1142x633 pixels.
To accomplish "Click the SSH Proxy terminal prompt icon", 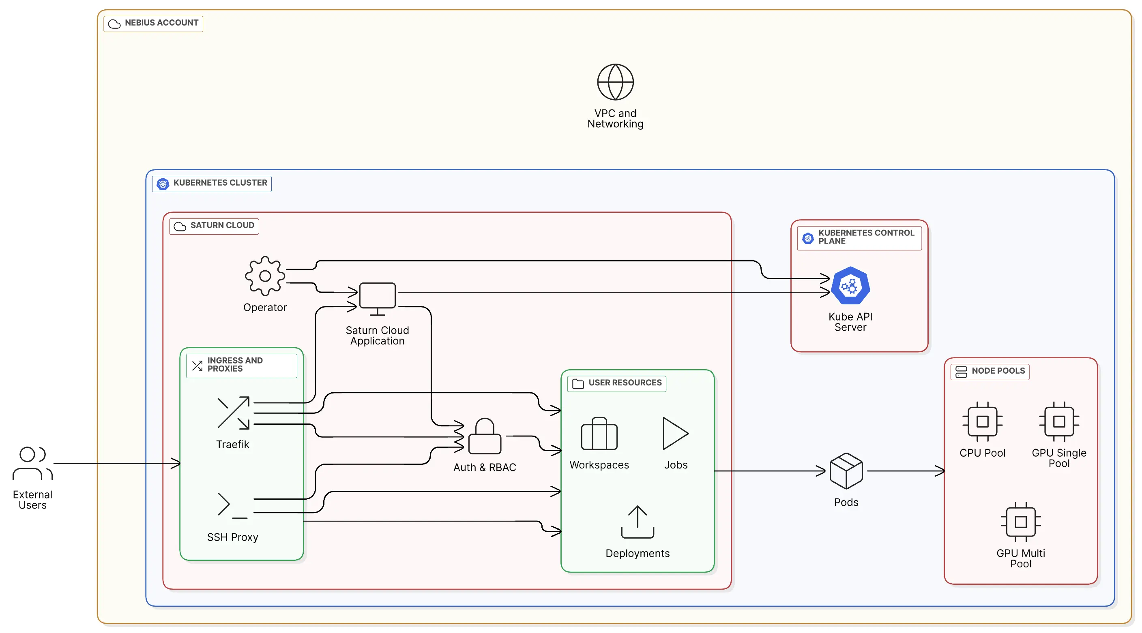I will (232, 505).
